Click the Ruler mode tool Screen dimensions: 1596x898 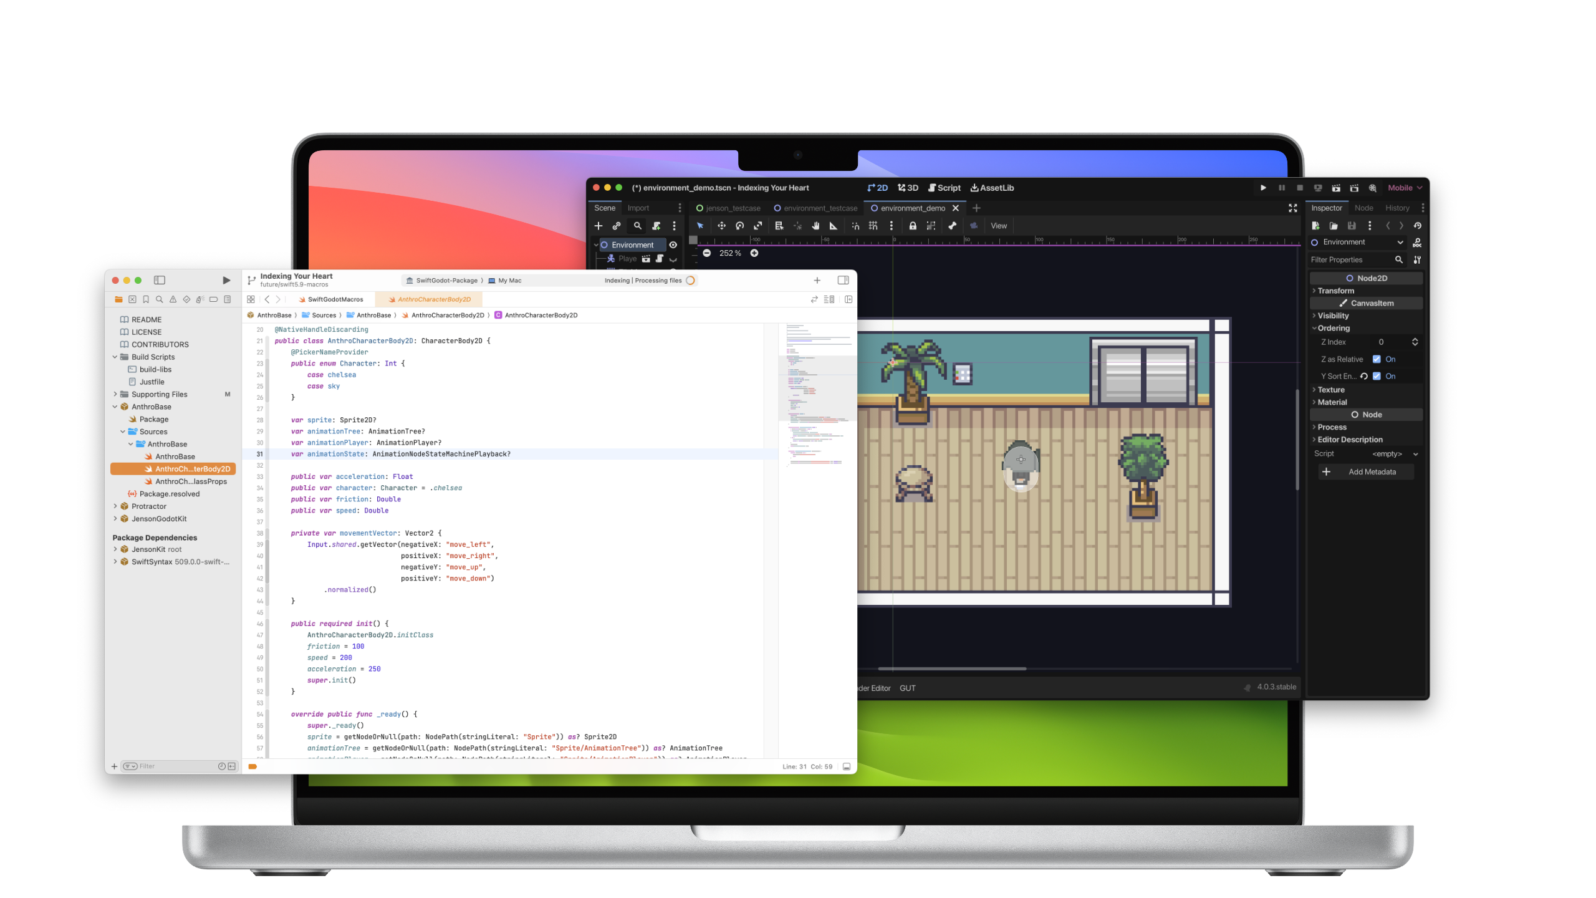pyautogui.click(x=834, y=226)
